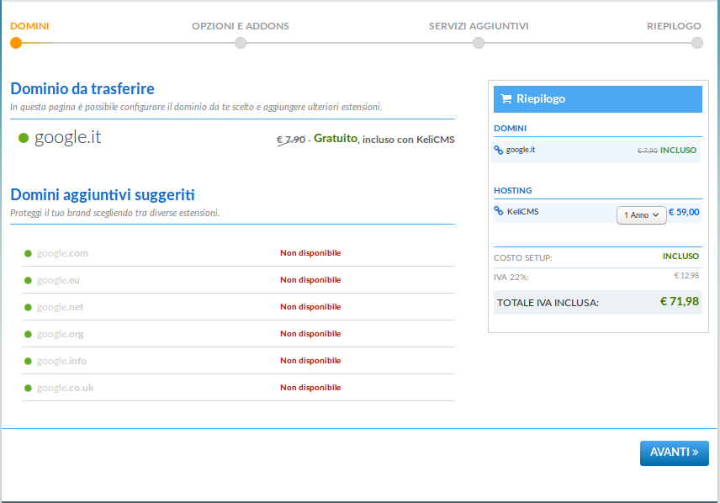
Task: Click the green dot beside google.com
Action: [28, 253]
